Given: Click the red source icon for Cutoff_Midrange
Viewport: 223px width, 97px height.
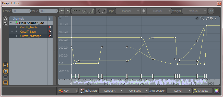Looking at the screenshot, I should tap(50, 36).
